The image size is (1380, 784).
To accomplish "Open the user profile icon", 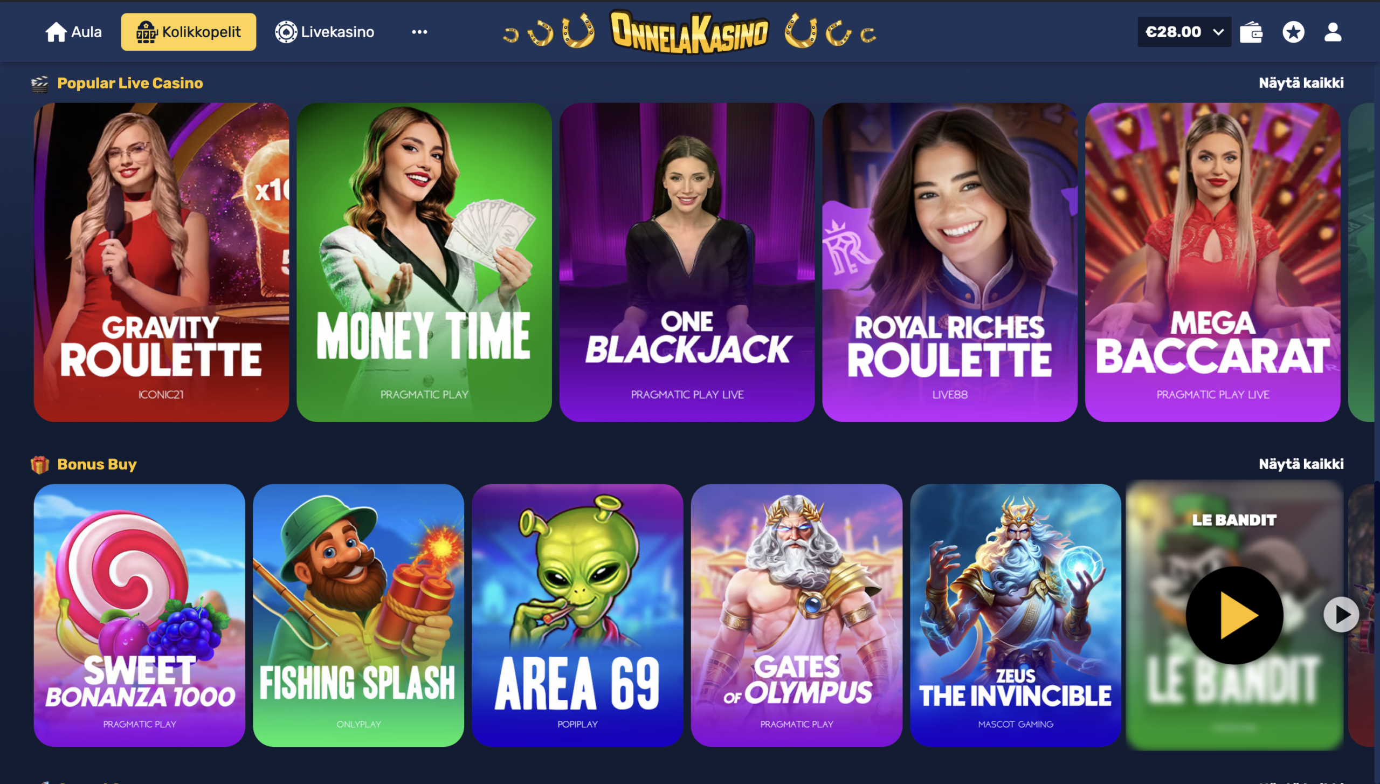I will [x=1333, y=32].
